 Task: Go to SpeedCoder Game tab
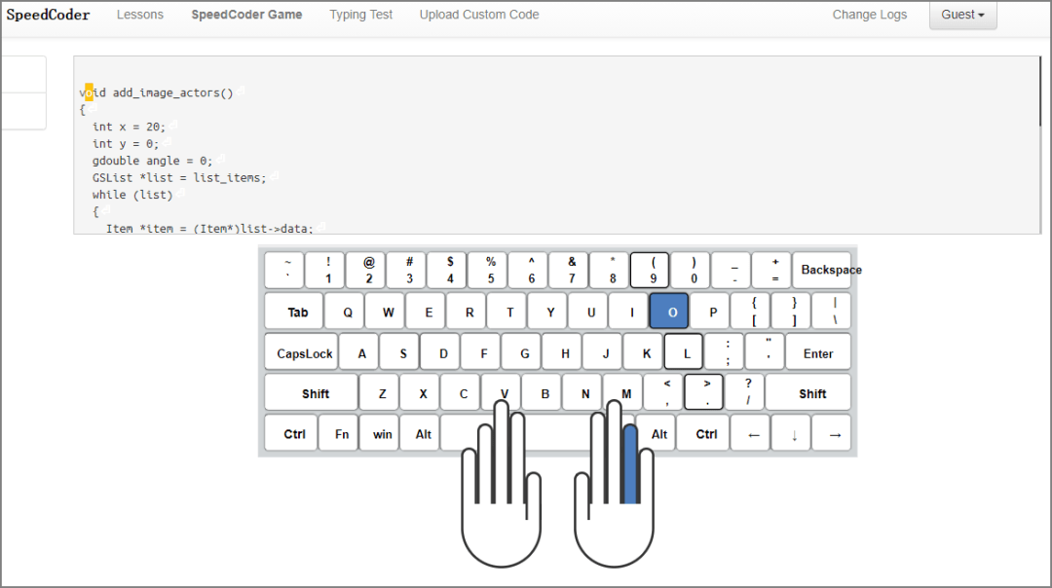[x=246, y=15]
